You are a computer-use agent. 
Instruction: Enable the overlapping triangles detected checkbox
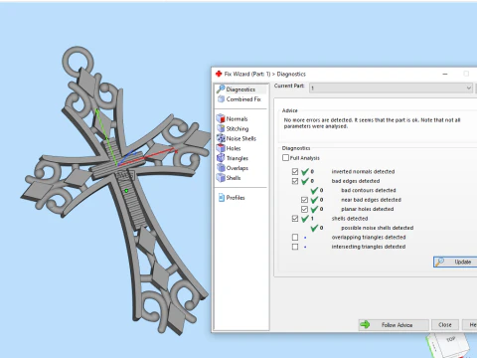(295, 237)
